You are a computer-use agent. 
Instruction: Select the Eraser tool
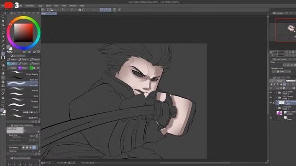pyautogui.click(x=3, y=73)
